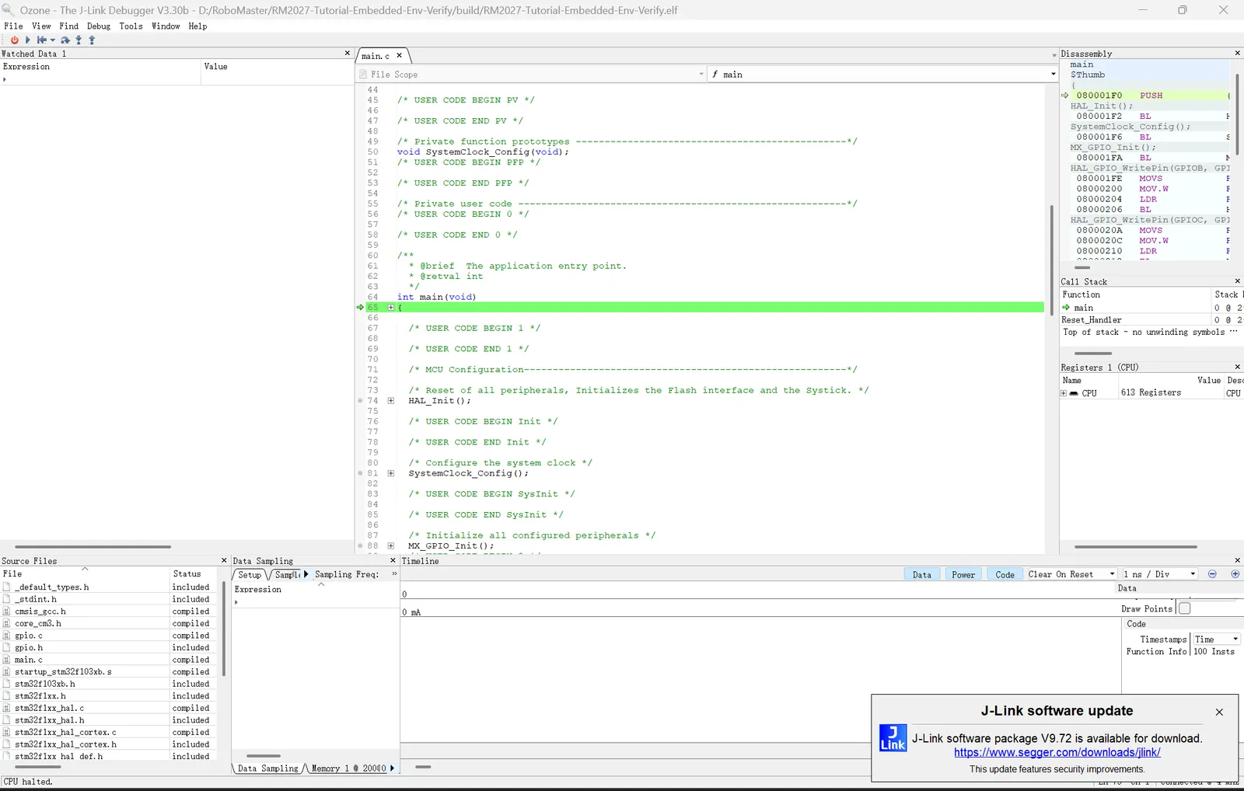Viewport: 1244px width, 791px height.
Task: Select the Reset_Handler row in Call Stack
Action: click(x=1151, y=320)
